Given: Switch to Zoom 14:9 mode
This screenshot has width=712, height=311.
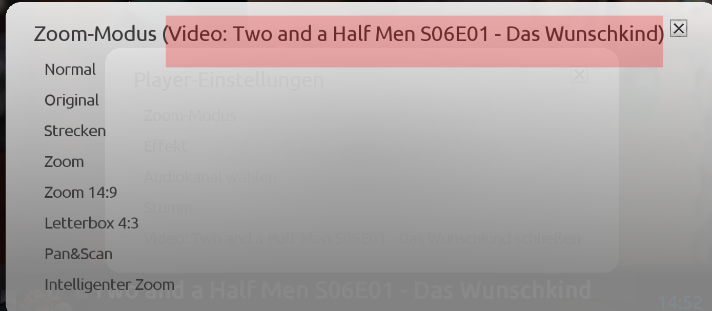Looking at the screenshot, I should click(80, 193).
